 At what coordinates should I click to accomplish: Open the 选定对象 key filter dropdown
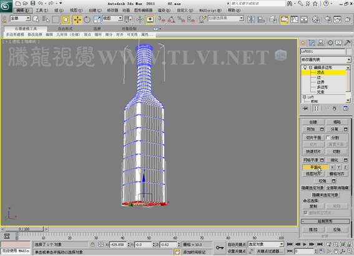pyautogui.click(x=266, y=244)
